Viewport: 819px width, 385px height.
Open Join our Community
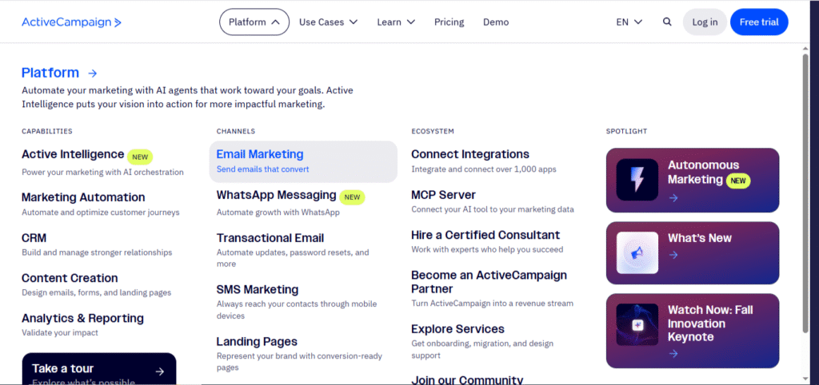[x=467, y=379]
